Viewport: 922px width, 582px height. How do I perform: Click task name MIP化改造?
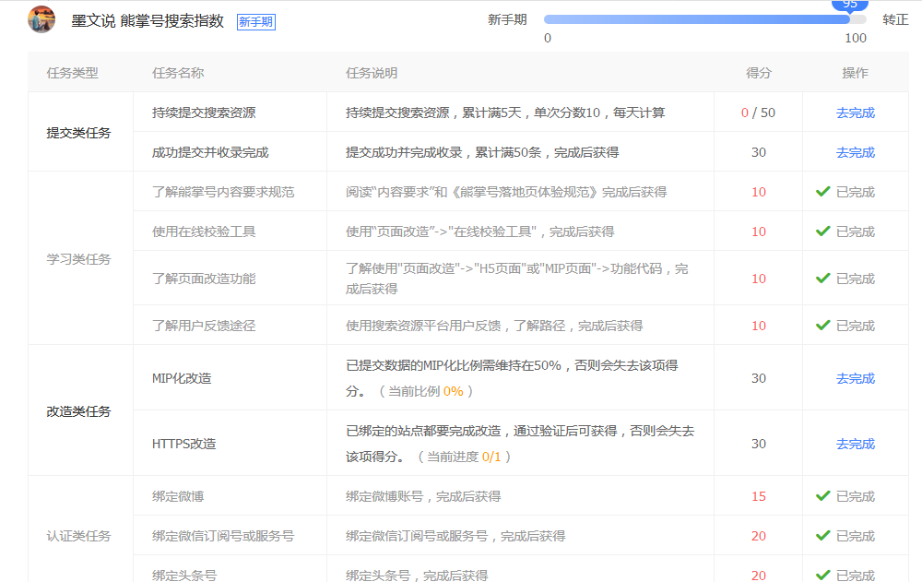[x=182, y=378]
